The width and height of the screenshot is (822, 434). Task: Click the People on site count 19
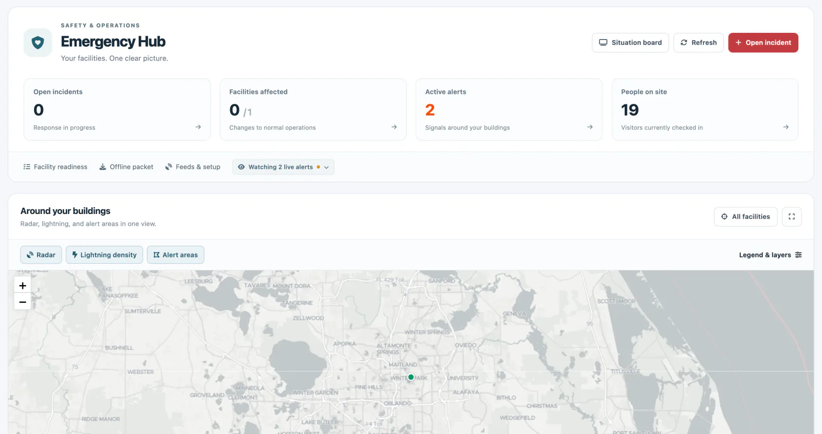(x=630, y=110)
